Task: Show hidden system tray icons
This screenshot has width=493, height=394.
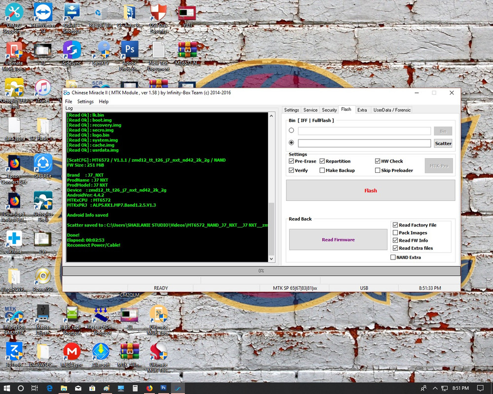Action: point(435,389)
